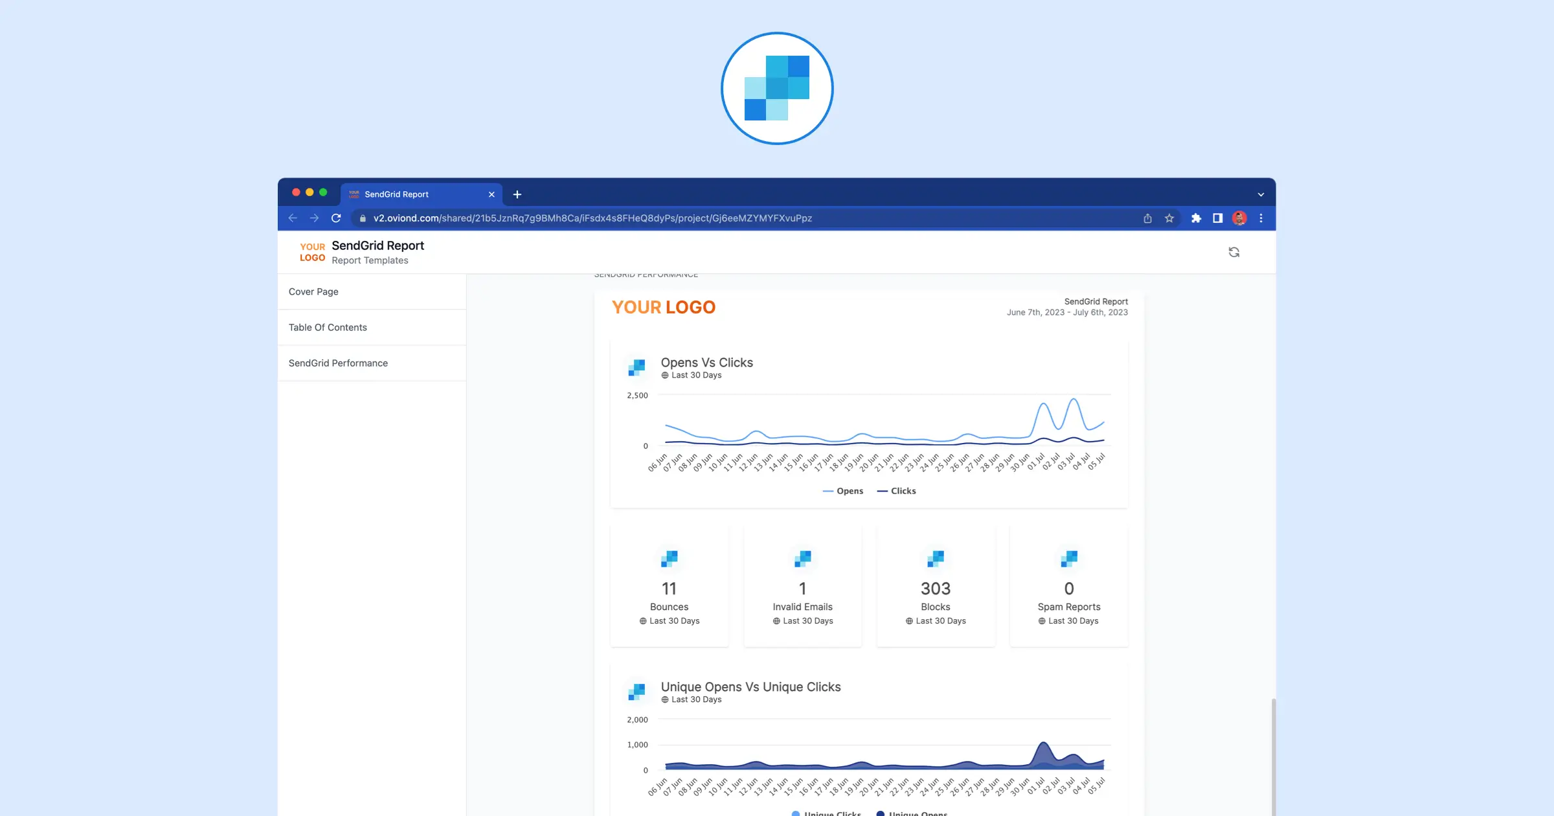Toggle the Clicks legend series
This screenshot has width=1554, height=816.
(x=896, y=491)
